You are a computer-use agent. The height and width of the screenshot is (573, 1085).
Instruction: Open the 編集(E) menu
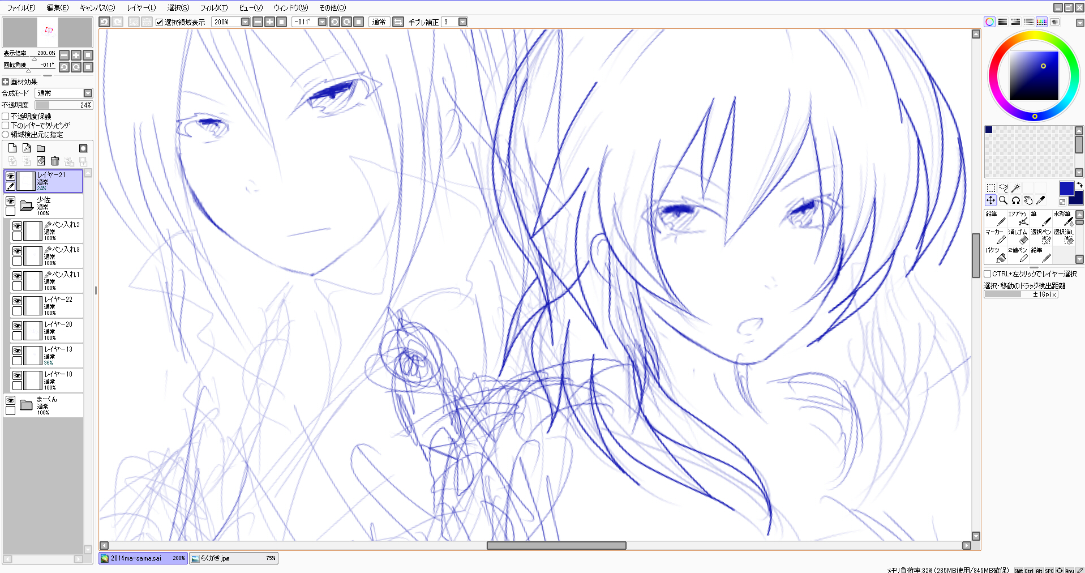click(x=57, y=8)
